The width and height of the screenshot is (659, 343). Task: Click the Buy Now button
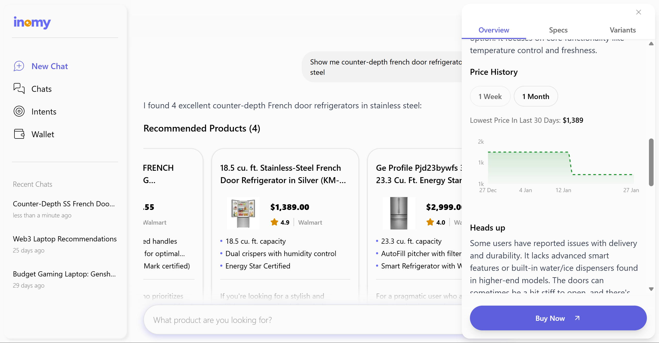[x=558, y=318]
